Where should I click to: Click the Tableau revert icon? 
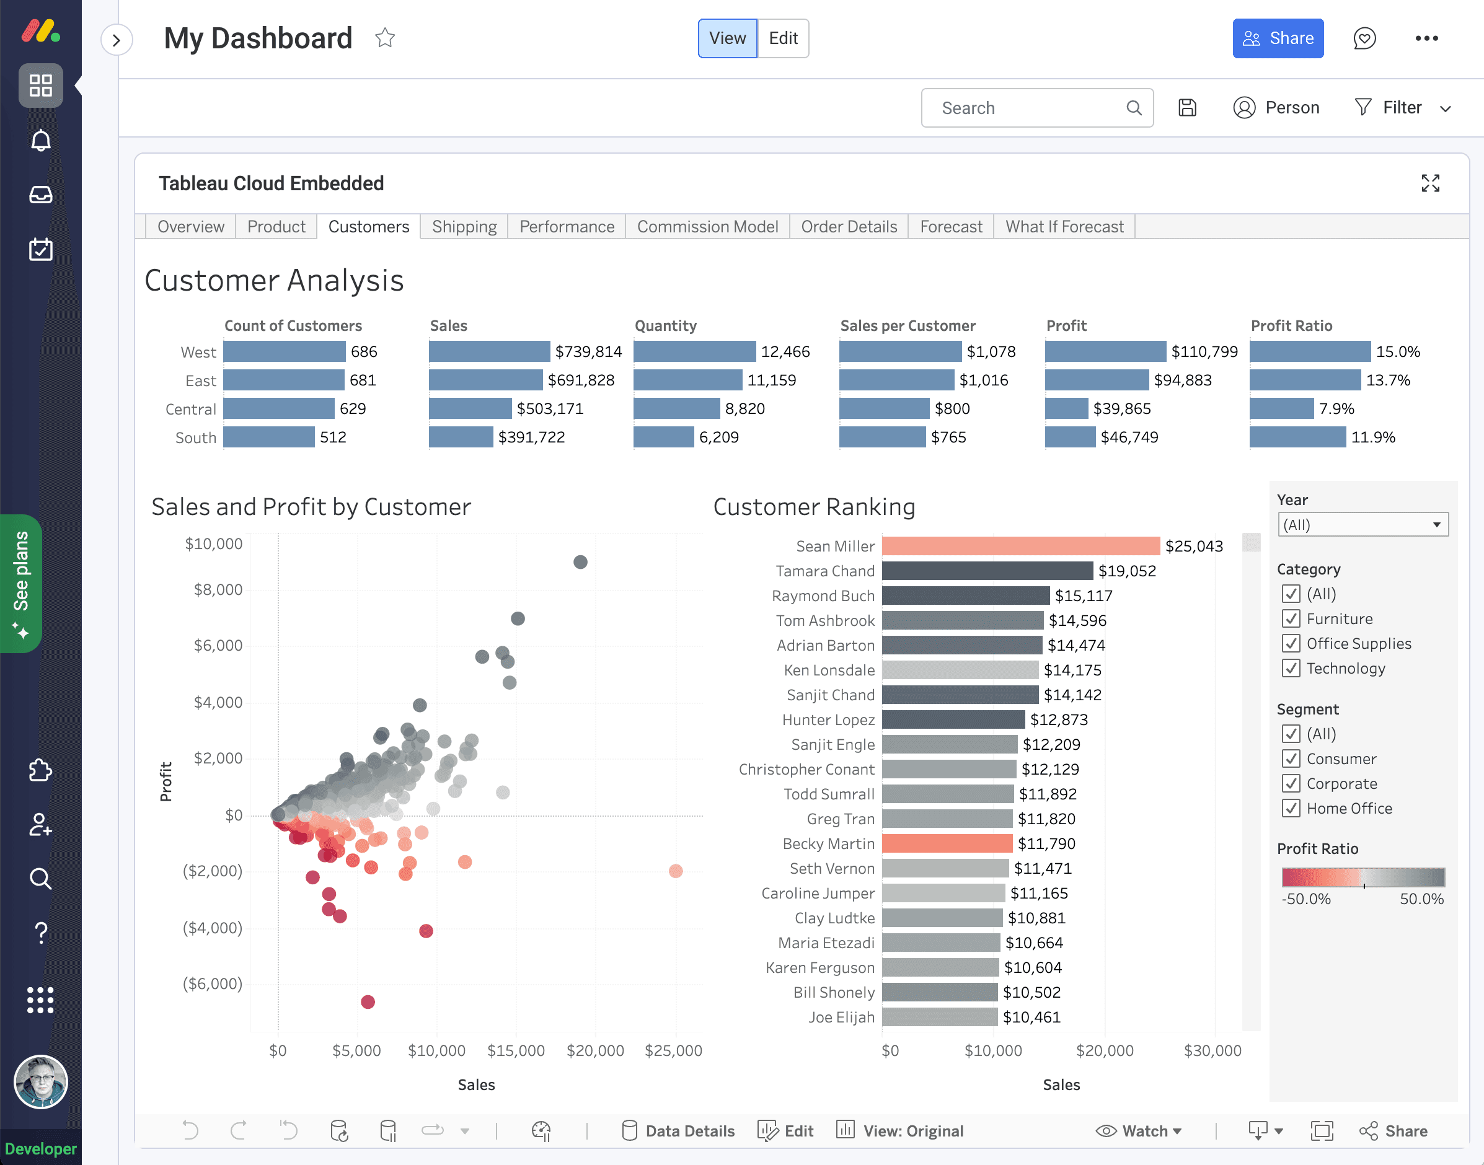[289, 1130]
